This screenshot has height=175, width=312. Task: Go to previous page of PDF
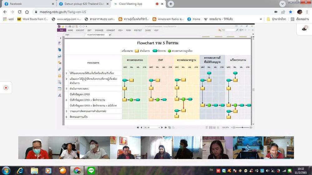[141, 128]
